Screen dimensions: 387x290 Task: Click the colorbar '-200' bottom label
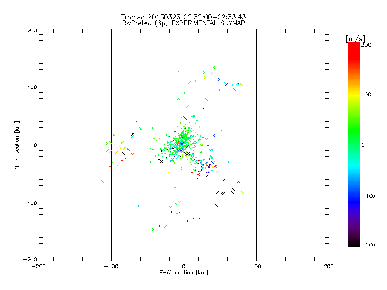[369, 245]
